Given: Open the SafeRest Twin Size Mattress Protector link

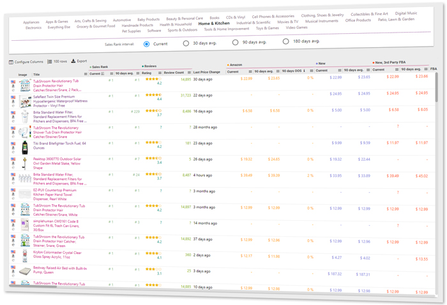Looking at the screenshot, I should click(x=60, y=101).
